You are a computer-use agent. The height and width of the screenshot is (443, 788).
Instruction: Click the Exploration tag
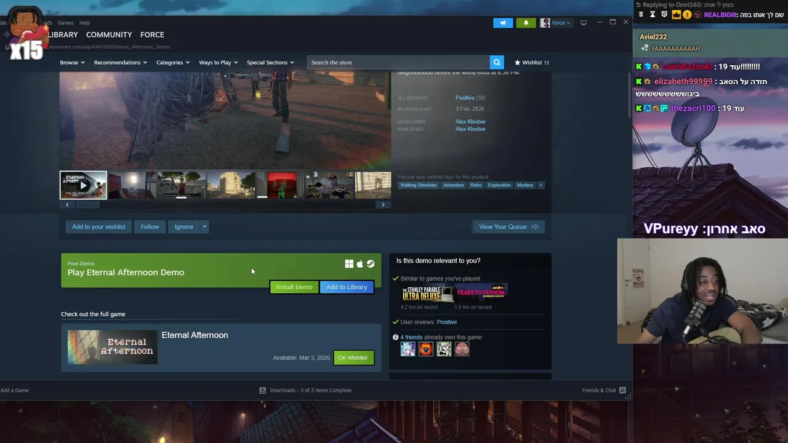(x=499, y=185)
